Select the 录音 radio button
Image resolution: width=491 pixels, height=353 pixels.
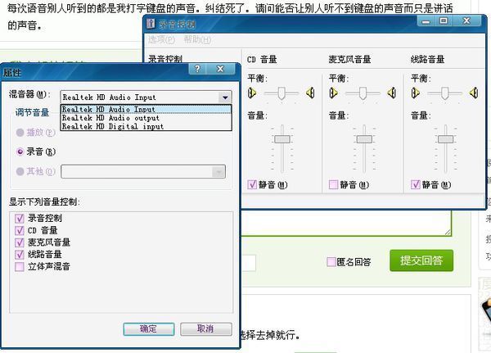tap(20, 152)
